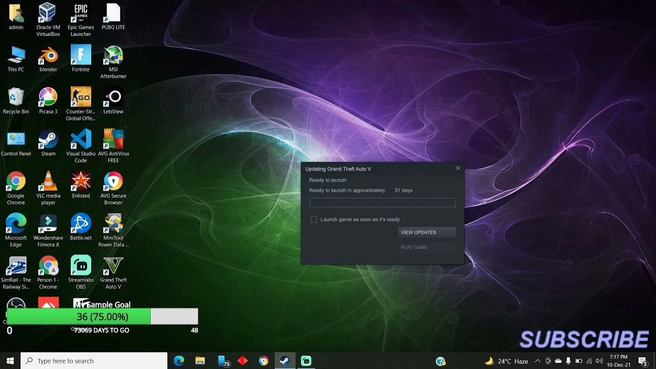Image resolution: width=656 pixels, height=369 pixels.
Task: Open the PUBG LITE desktop file
Action: pyautogui.click(x=113, y=17)
